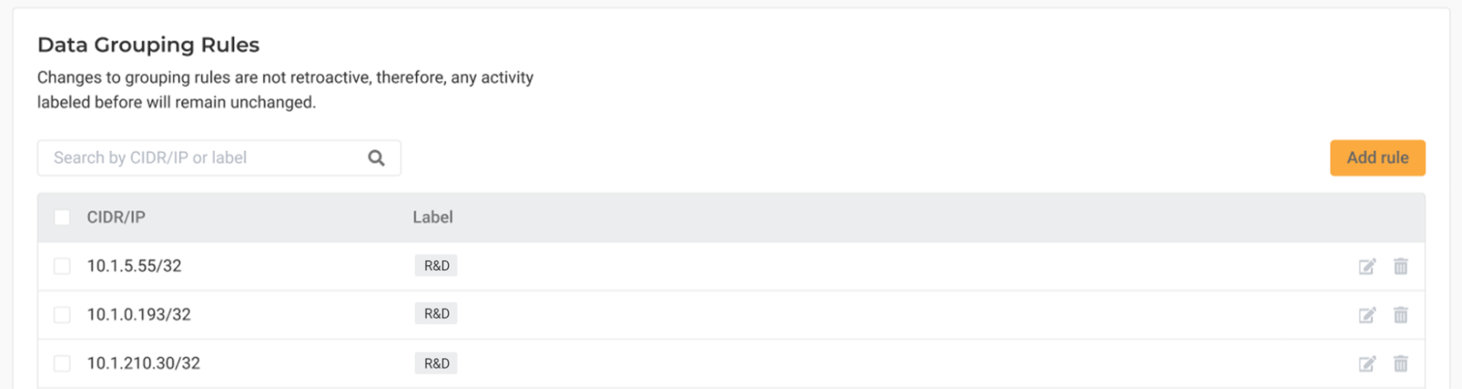Click the R&D tag for 10.1.0.193/32
1462x389 pixels.
tap(436, 314)
